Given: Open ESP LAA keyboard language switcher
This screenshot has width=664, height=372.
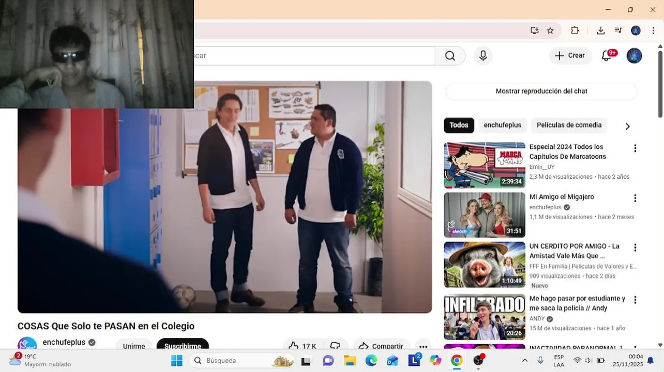Looking at the screenshot, I should coord(559,361).
